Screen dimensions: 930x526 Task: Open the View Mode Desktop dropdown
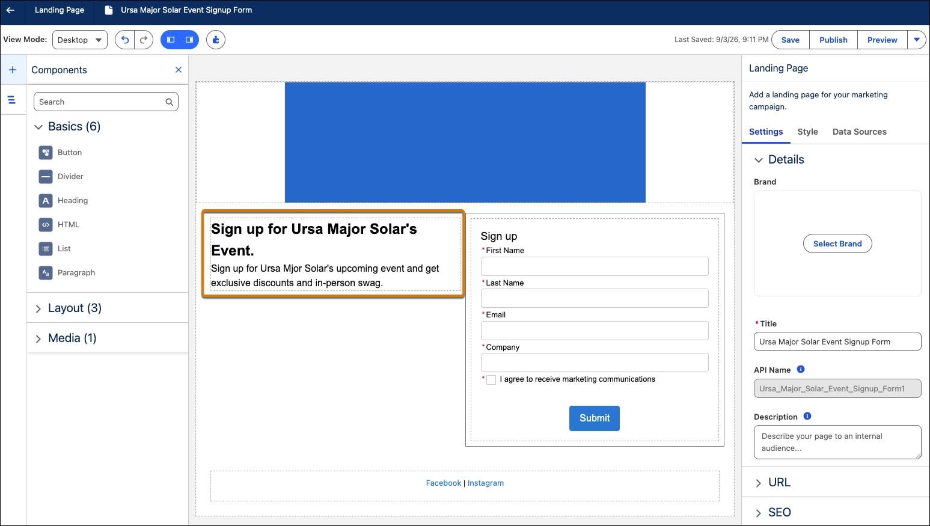pos(80,40)
